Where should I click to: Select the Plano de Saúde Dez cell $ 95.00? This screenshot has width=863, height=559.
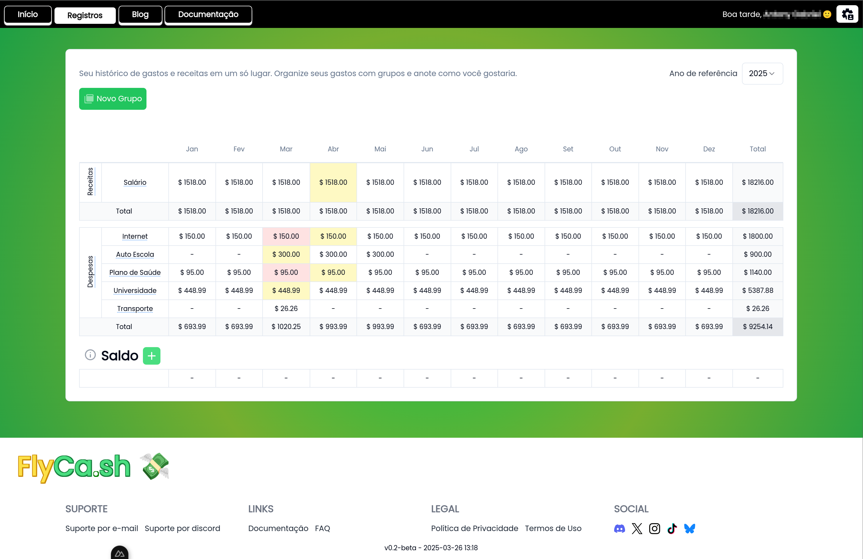tap(709, 273)
